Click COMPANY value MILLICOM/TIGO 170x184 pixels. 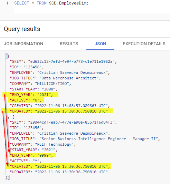(52, 84)
